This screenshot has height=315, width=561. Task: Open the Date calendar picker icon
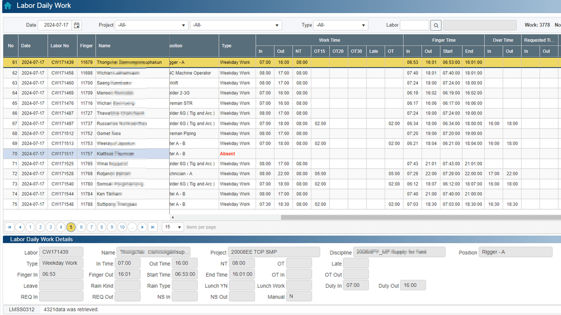[77, 25]
